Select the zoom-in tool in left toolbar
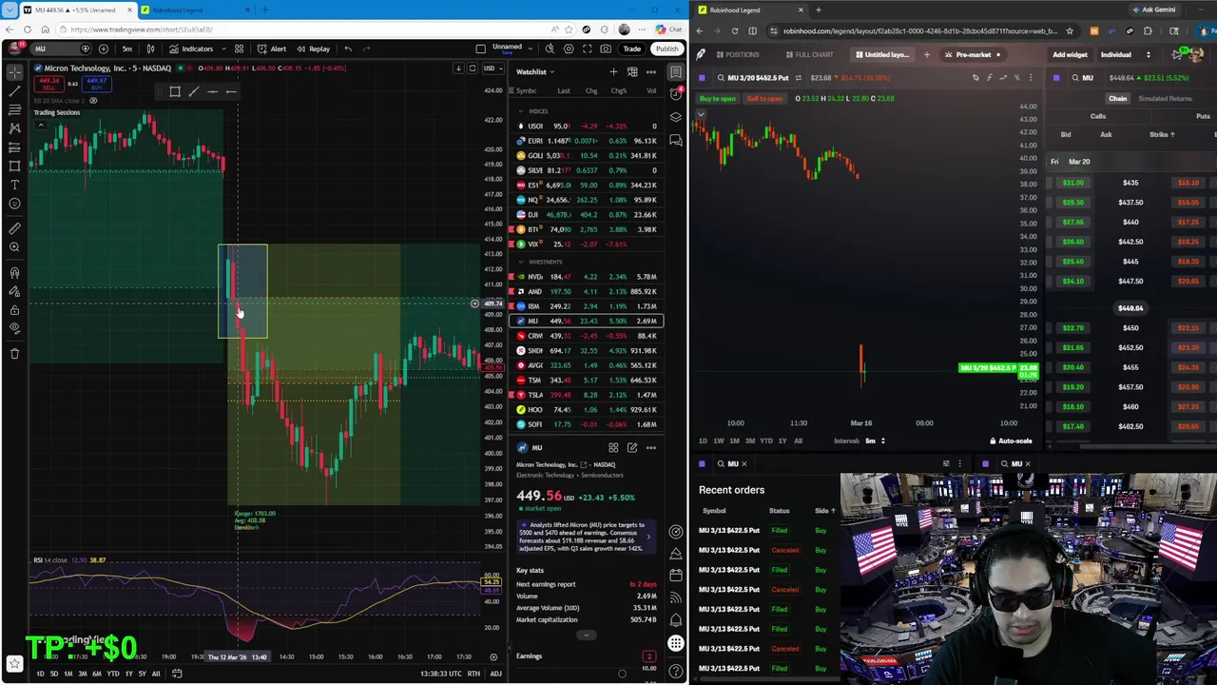 (14, 247)
